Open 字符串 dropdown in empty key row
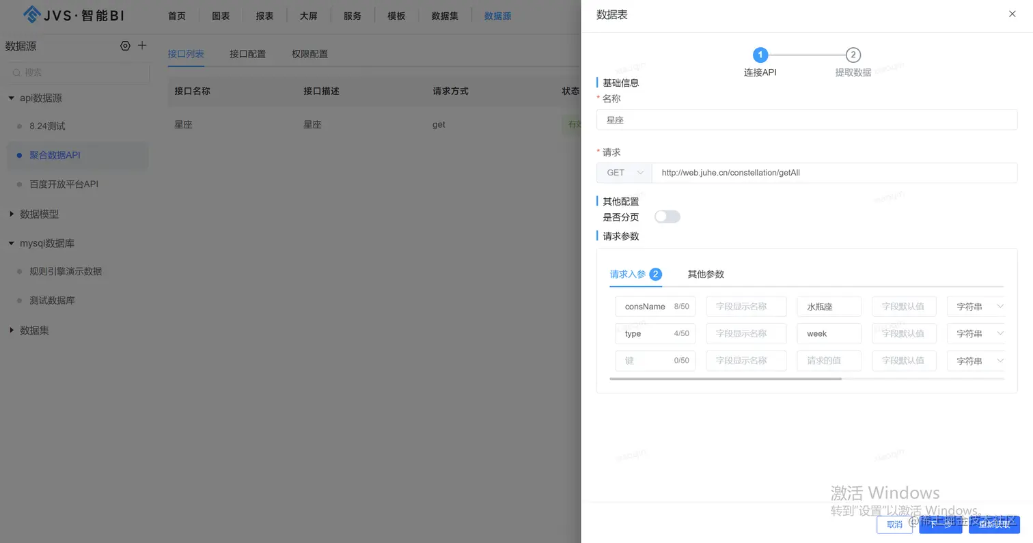The width and height of the screenshot is (1033, 543). [976, 361]
